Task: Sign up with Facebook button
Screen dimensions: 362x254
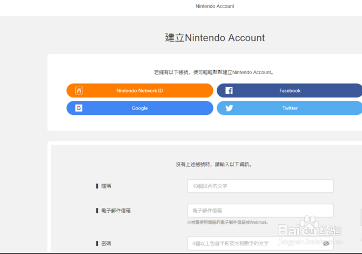Action: pos(289,90)
